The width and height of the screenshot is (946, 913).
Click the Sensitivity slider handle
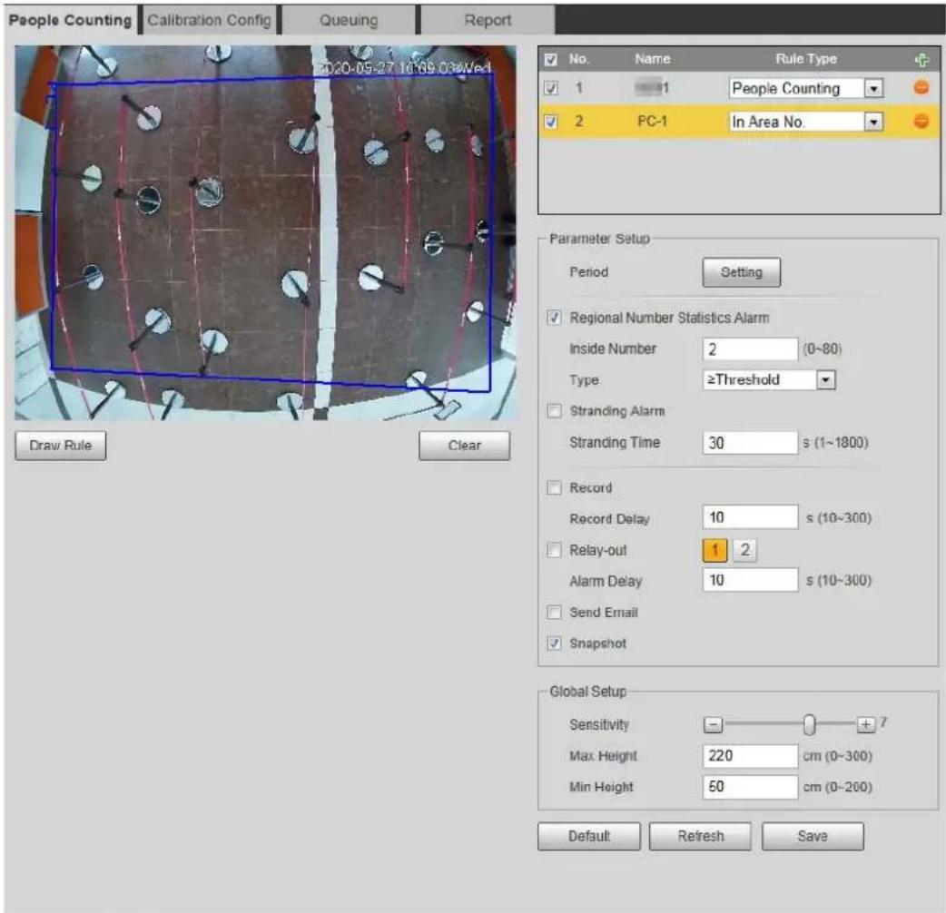809,724
